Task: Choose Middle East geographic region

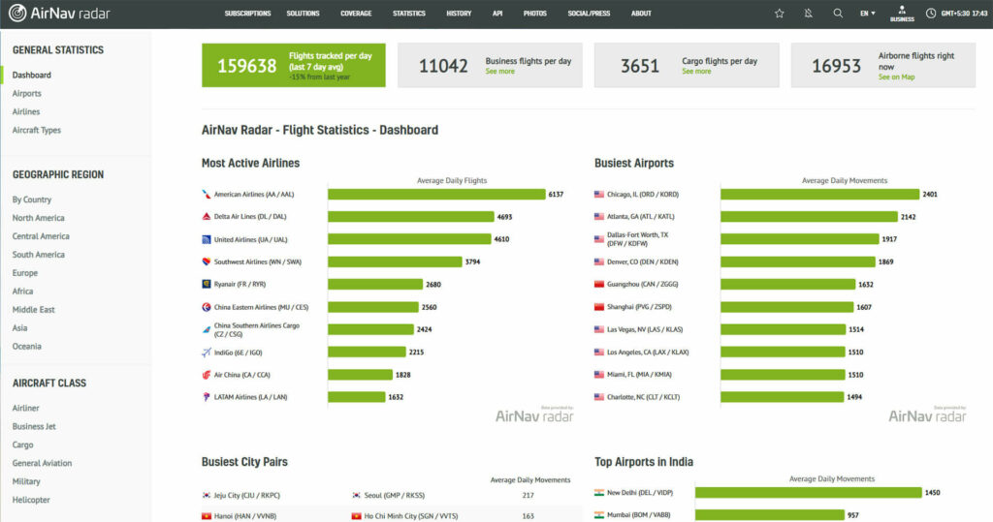Action: pyautogui.click(x=34, y=310)
